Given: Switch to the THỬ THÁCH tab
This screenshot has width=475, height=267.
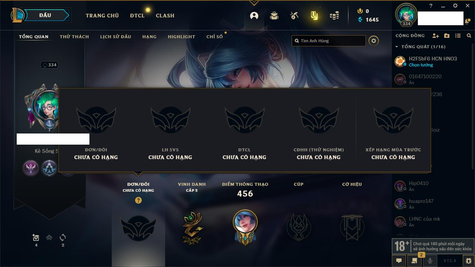Looking at the screenshot, I should click(74, 37).
